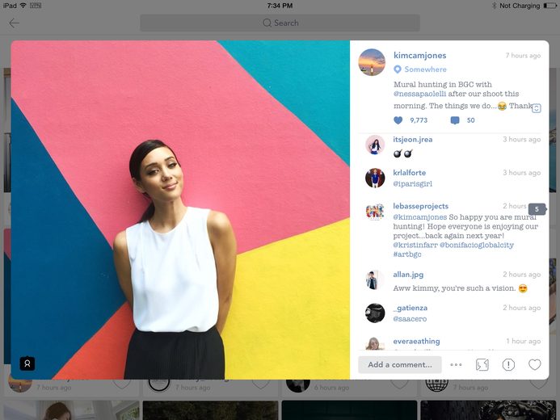Open the @saacero mention

410,319
